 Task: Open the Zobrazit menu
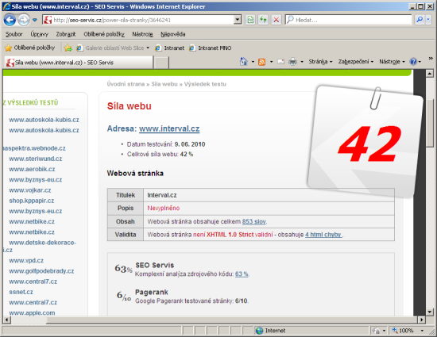[x=66, y=34]
